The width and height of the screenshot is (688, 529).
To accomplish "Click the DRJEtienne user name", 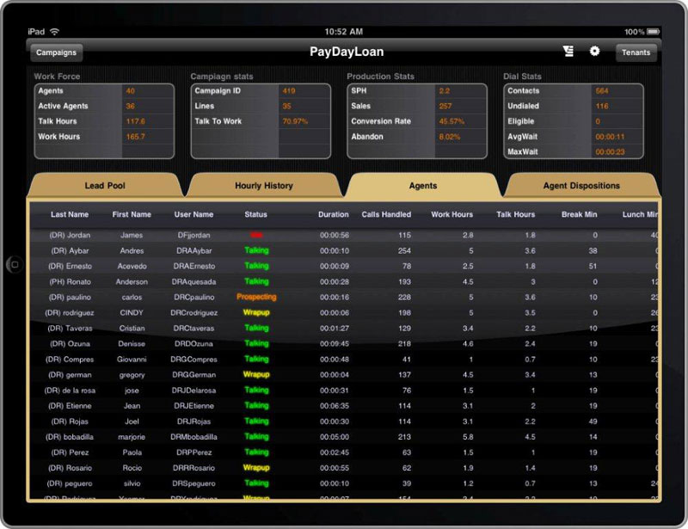I will tap(194, 406).
